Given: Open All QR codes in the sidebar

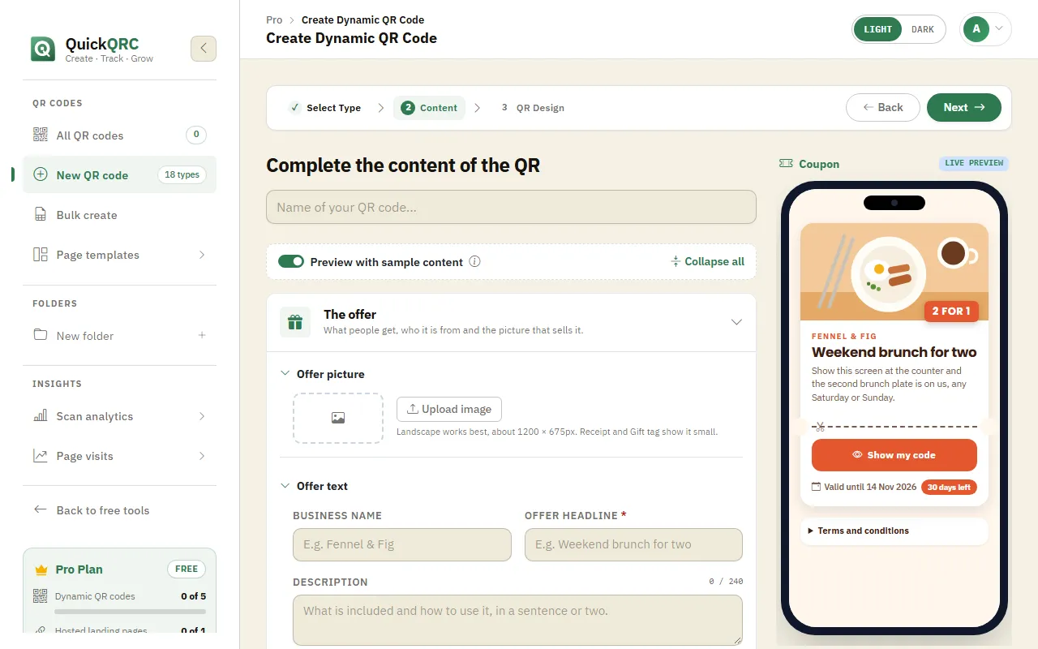Looking at the screenshot, I should pos(119,135).
